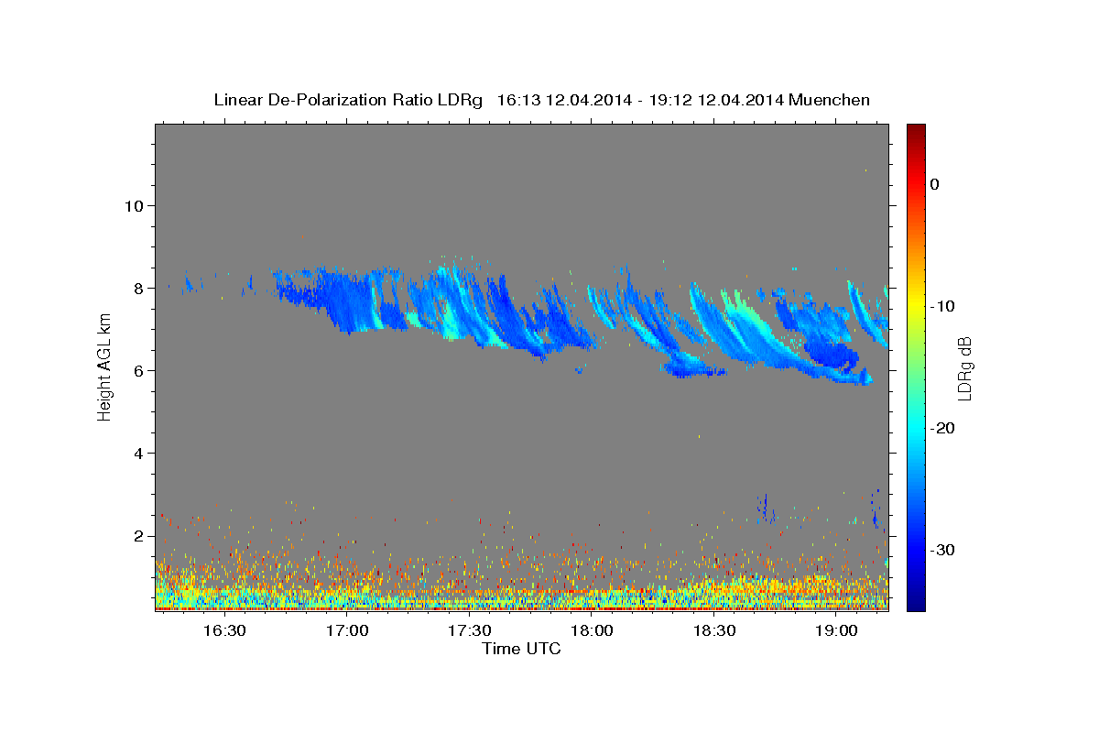Click the height tick label 4

pyautogui.click(x=138, y=453)
